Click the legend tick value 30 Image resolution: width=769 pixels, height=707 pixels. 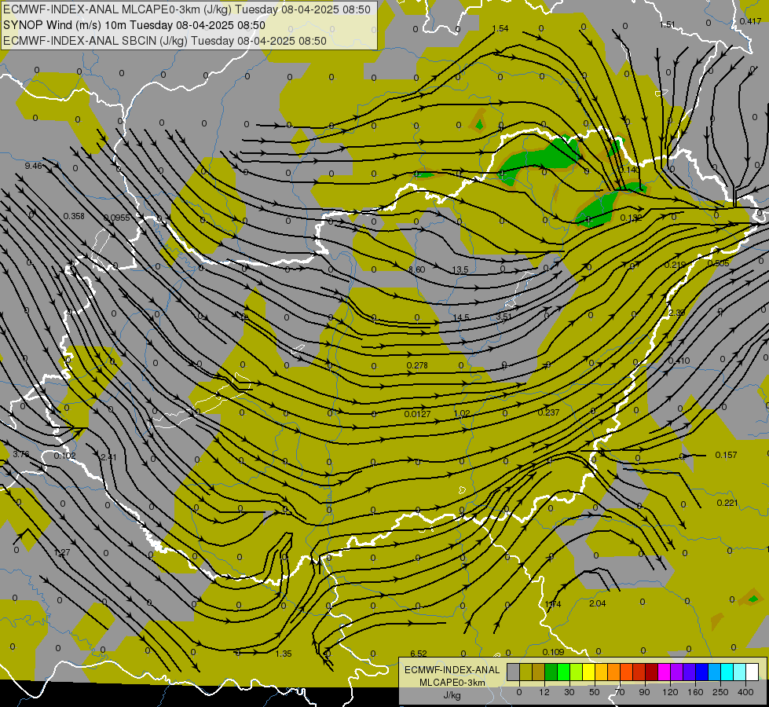[x=569, y=692]
